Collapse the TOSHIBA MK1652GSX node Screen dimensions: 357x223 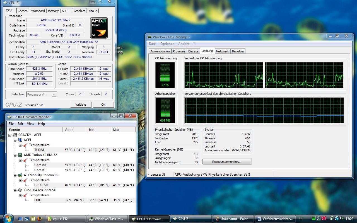pos(15,190)
